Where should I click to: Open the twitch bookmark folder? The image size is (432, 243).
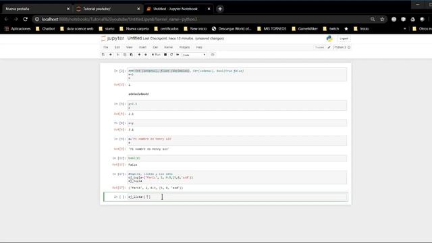331,28
